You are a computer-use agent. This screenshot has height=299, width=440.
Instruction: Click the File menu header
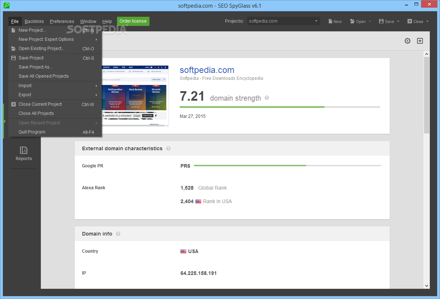(15, 21)
